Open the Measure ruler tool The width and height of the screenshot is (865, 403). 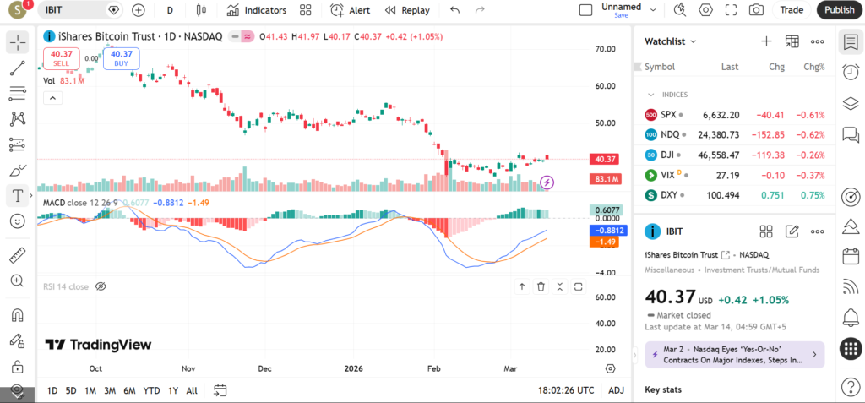(17, 254)
